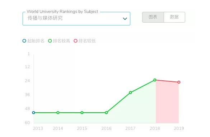
Task: Click the green 2014 data point
Action: click(58, 113)
